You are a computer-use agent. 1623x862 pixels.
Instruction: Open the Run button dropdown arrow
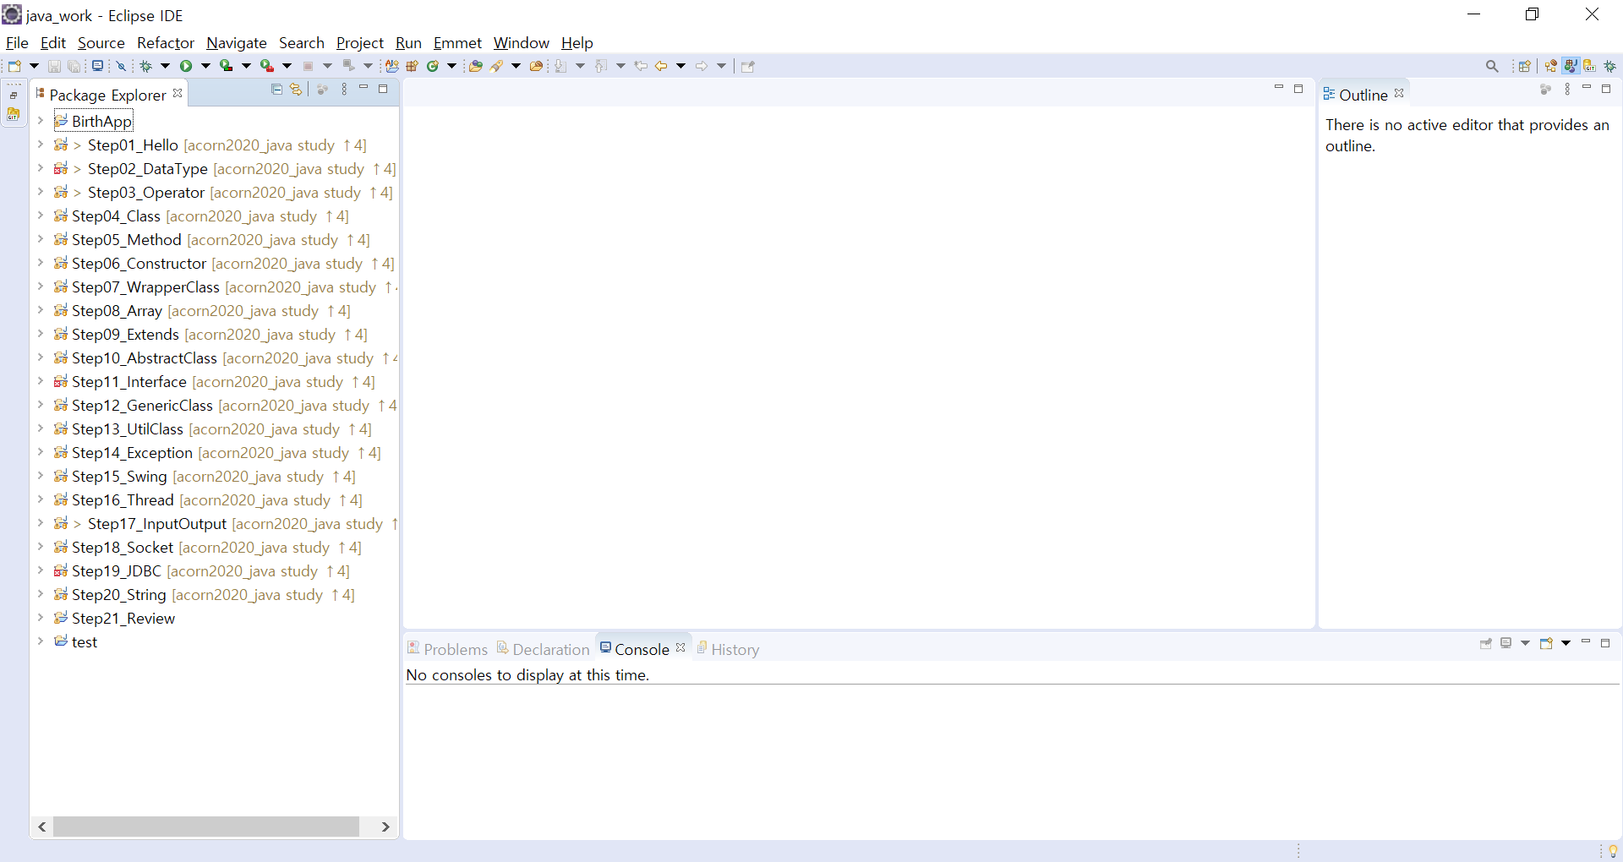pos(205,66)
